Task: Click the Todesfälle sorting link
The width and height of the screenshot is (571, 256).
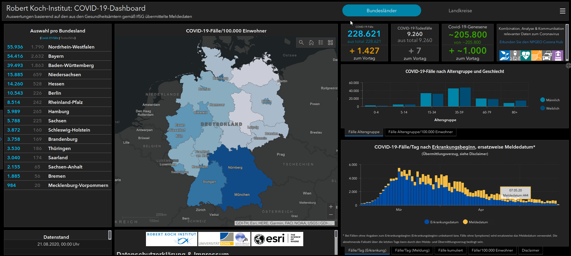Action: [x=67, y=38]
